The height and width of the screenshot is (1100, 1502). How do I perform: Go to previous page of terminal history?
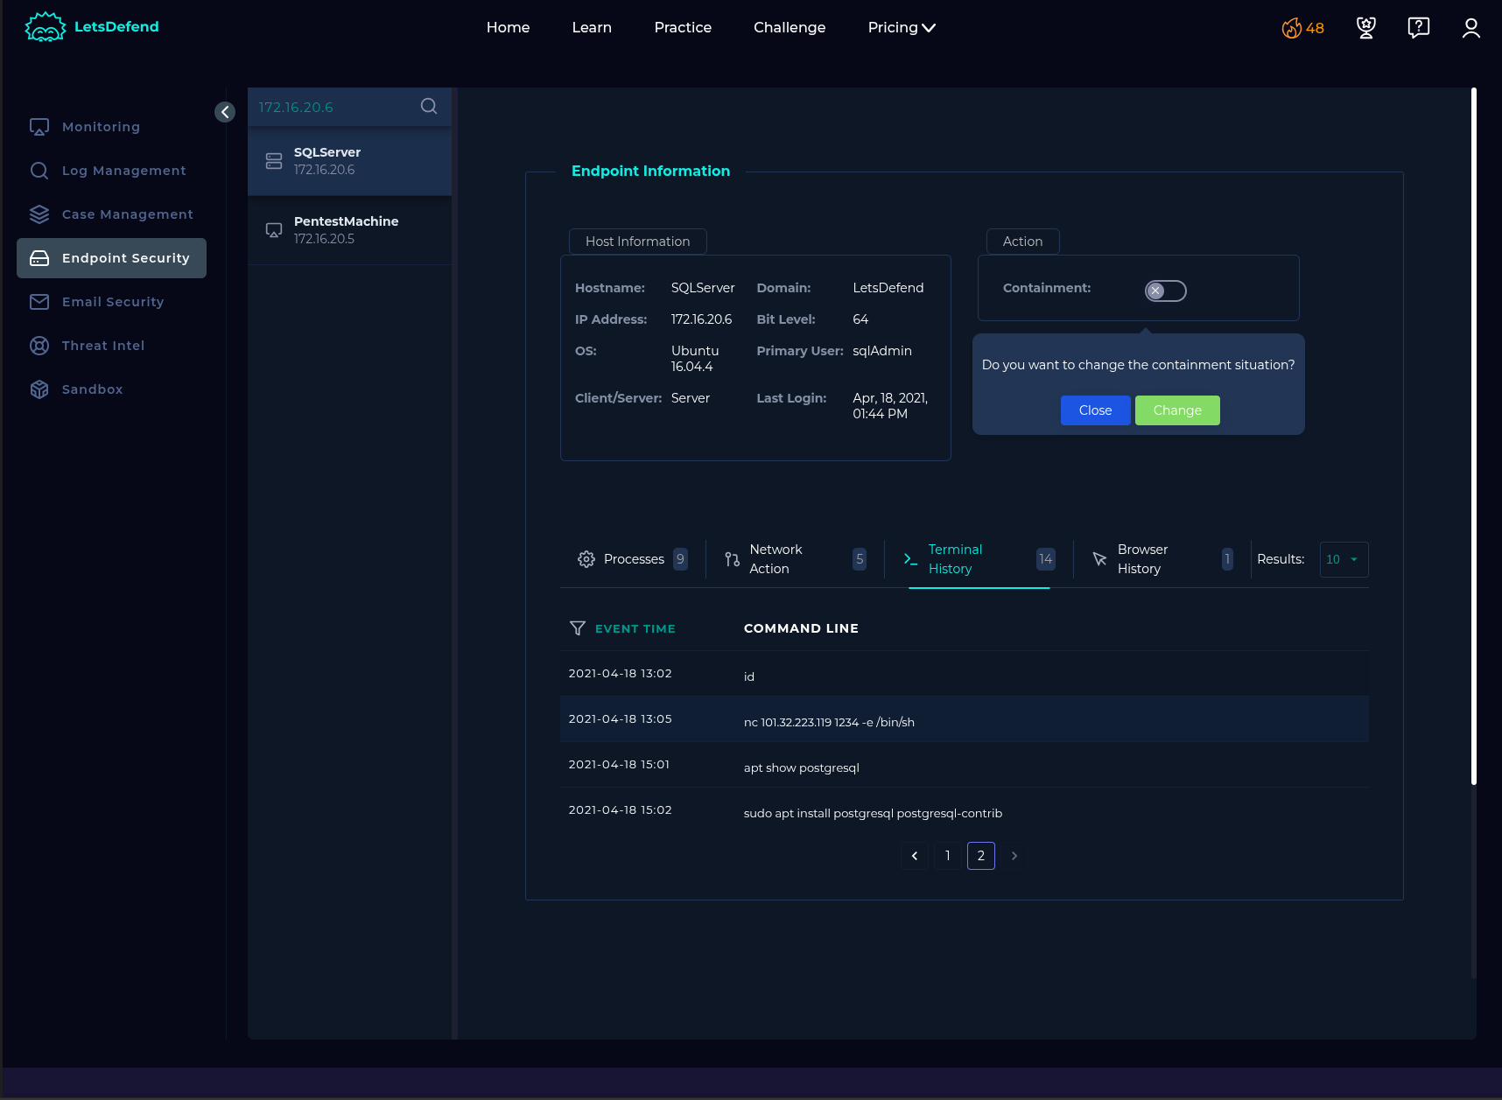coord(915,856)
